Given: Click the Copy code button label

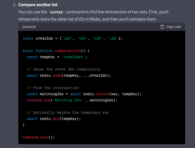Looking at the screenshot, I should click(174, 27).
